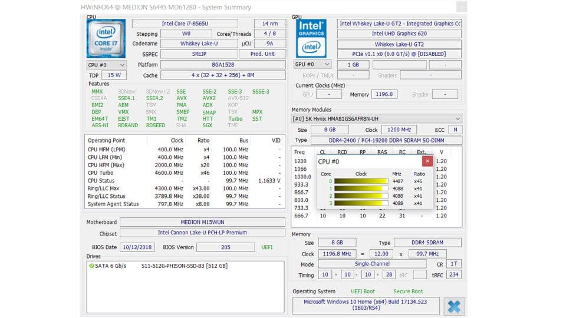Open the GPU #0 selector dropdown

click(312, 65)
